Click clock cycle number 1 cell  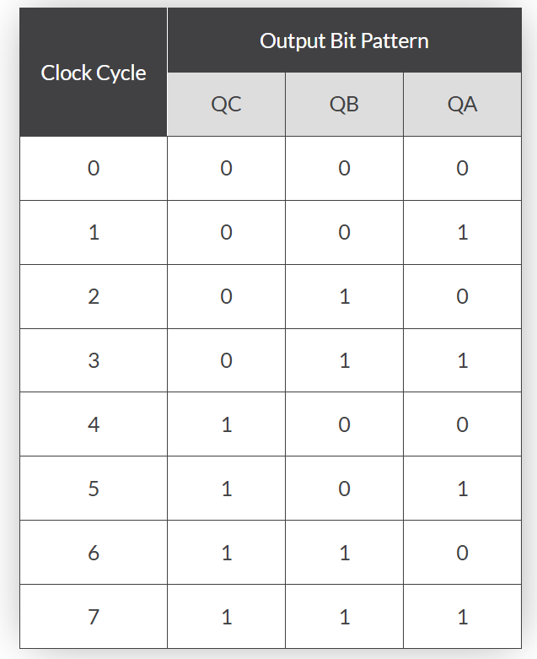(94, 232)
